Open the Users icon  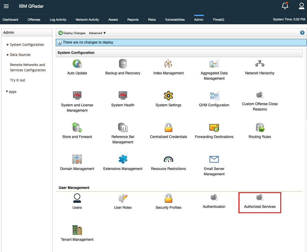point(77,198)
